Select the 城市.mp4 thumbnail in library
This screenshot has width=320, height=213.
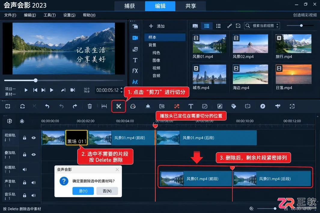209,74
